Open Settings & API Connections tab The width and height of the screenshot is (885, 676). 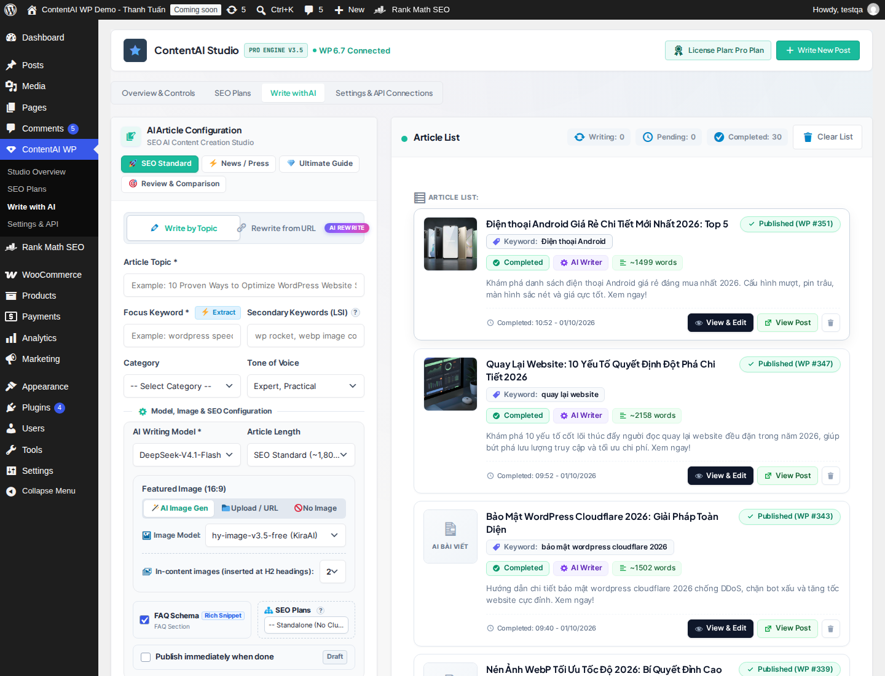pyautogui.click(x=384, y=93)
